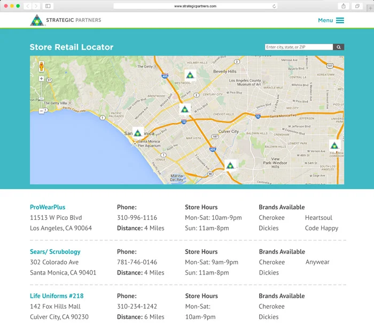Click the Culver City label on map
The height and width of the screenshot is (335, 374).
tap(229, 132)
